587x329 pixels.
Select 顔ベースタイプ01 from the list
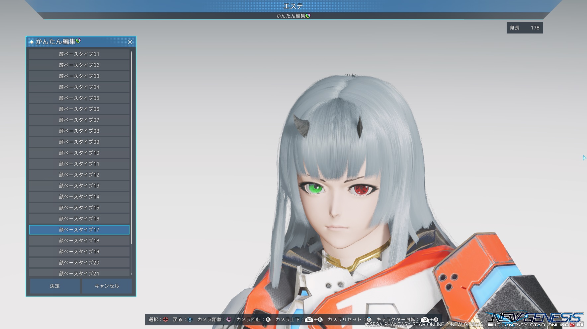click(x=79, y=54)
